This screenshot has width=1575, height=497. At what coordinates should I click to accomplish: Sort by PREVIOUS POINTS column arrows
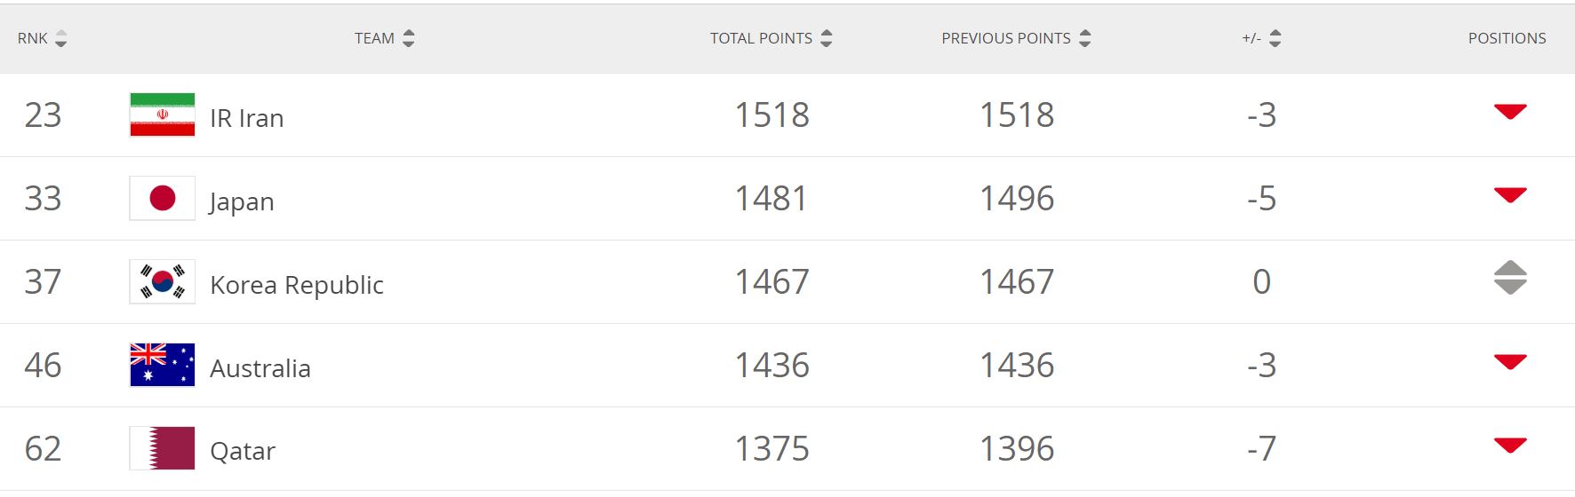pos(1084,38)
